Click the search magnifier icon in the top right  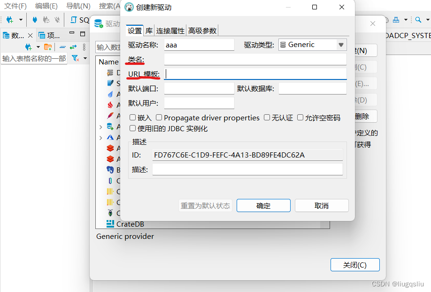[x=418, y=20]
